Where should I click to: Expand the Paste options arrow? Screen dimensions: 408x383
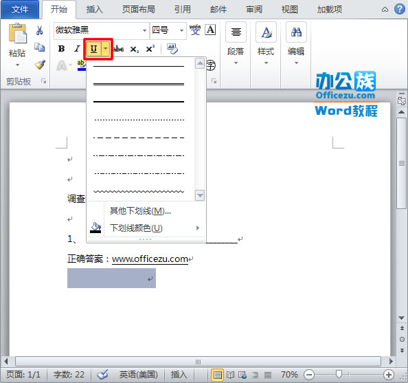tap(17, 65)
